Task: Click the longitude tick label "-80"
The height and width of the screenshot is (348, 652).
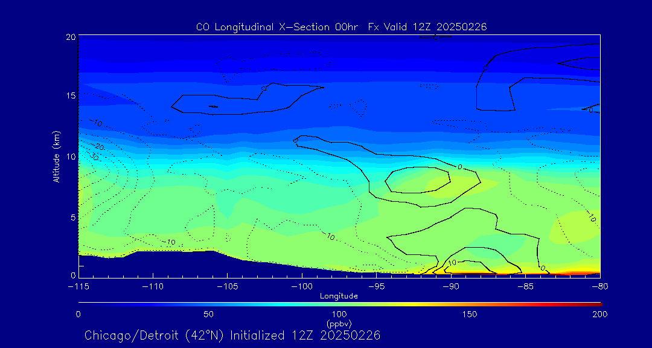Action: 600,287
